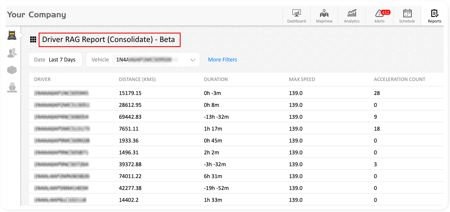Select the ship icon in sidebar

coord(12,87)
